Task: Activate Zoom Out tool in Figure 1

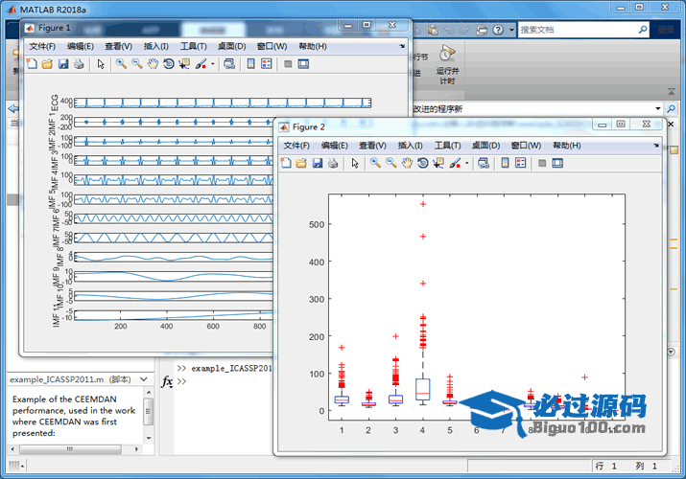Action: pyautogui.click(x=137, y=64)
